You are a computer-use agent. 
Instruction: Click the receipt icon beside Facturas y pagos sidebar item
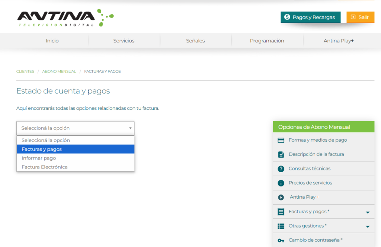tap(281, 212)
